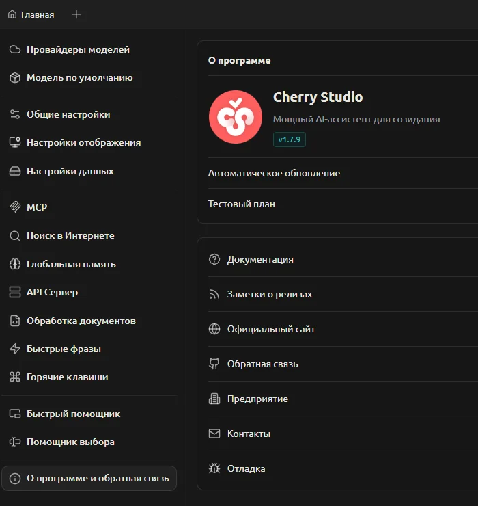The width and height of the screenshot is (478, 506).
Task: Click the v1.7.9 version badge
Action: click(x=290, y=139)
